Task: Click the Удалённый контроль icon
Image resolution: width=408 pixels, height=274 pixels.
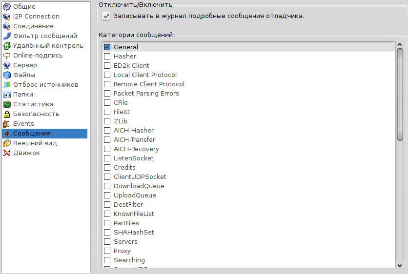Action: (7, 46)
